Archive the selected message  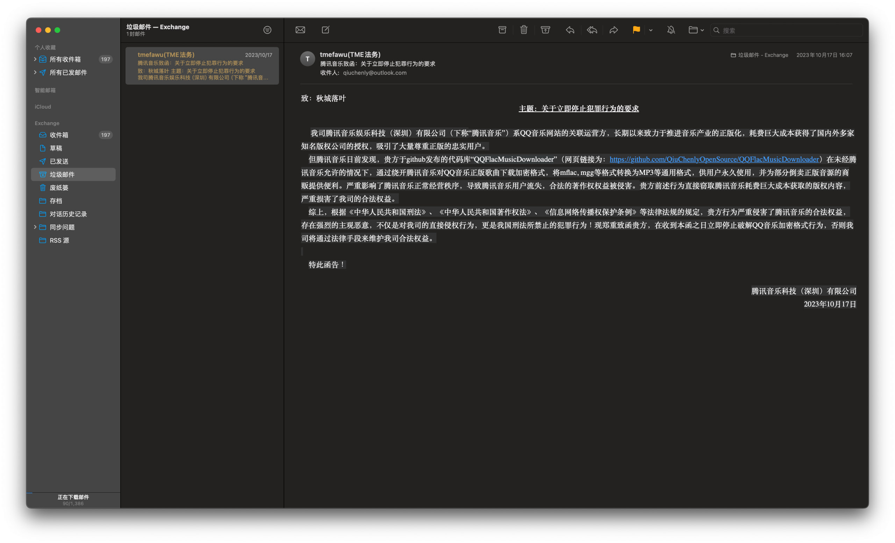(502, 30)
